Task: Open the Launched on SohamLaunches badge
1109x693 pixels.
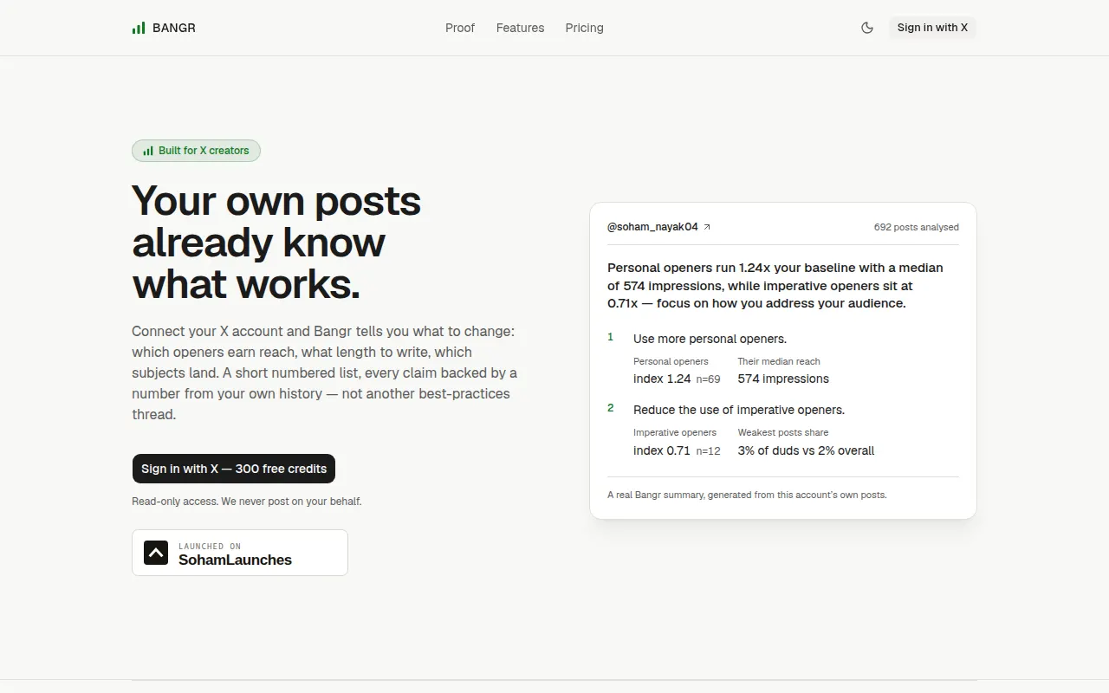Action: 240,553
